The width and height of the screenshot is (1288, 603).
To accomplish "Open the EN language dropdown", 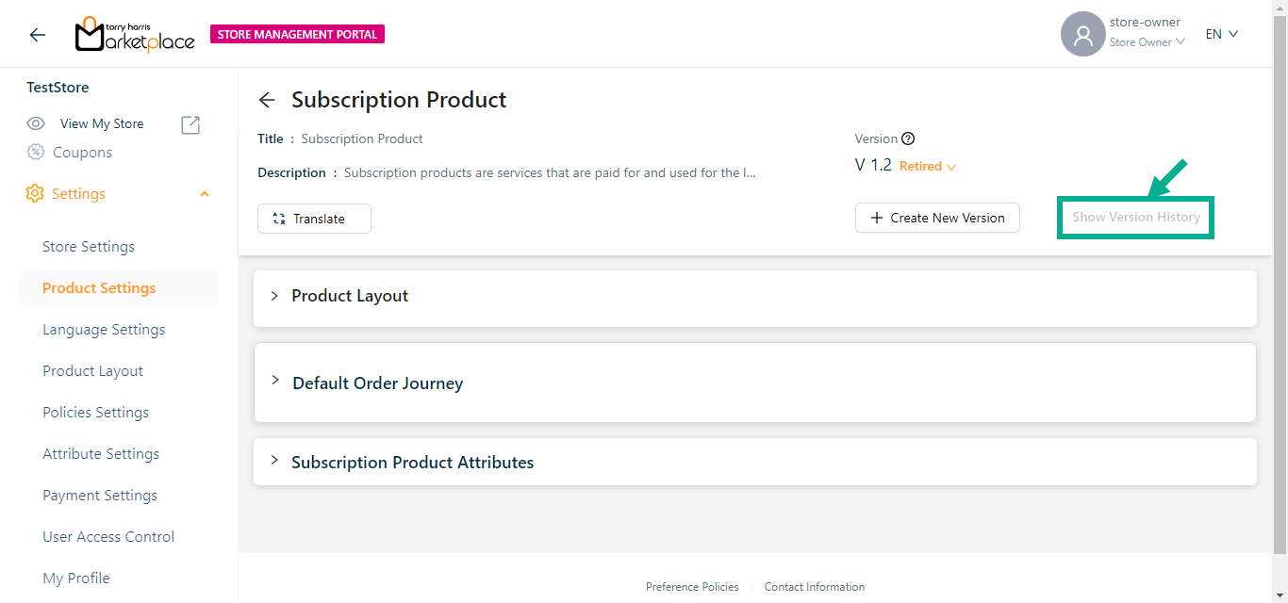I will pos(1221,35).
